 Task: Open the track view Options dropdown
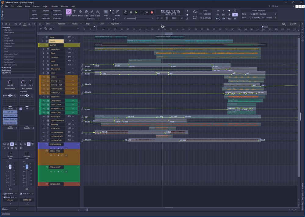click(63, 24)
